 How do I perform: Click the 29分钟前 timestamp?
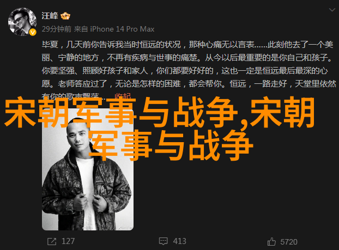click(57, 29)
